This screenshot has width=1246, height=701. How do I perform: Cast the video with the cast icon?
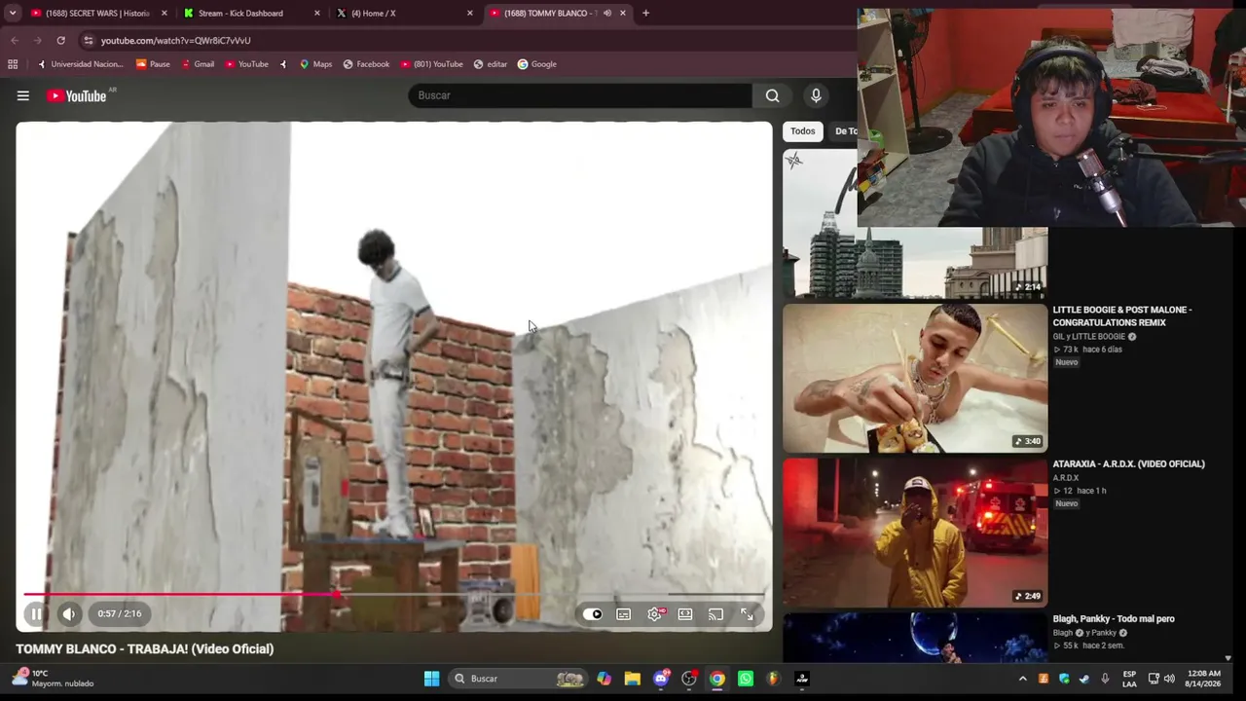[x=716, y=614]
